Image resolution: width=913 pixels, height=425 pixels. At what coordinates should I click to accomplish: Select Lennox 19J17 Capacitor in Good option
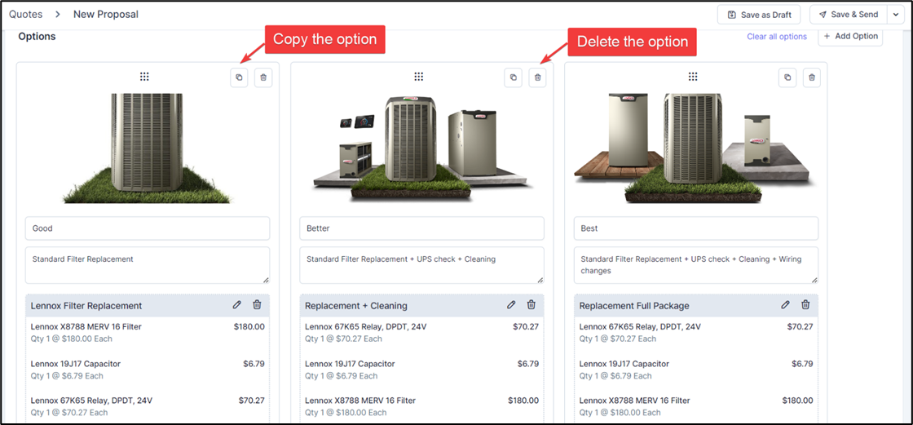pyautogui.click(x=148, y=370)
